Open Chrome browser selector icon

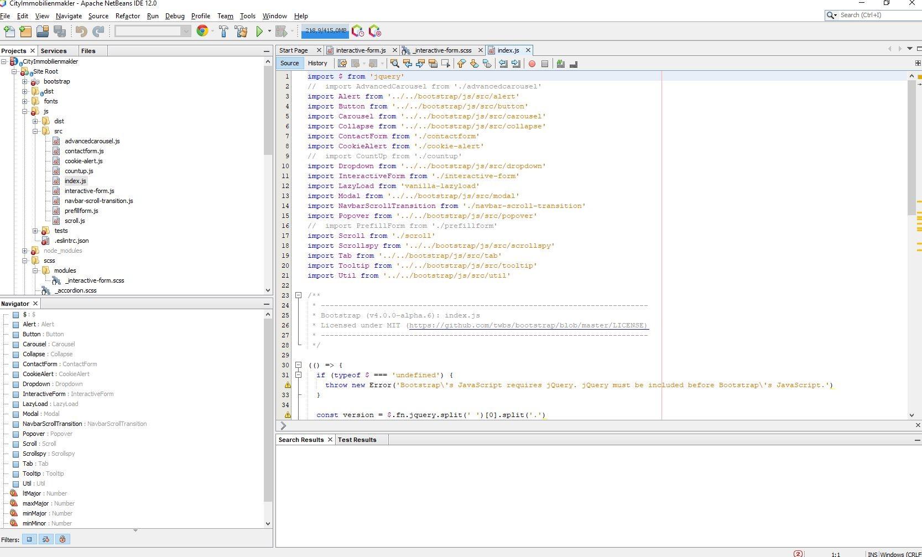coord(202,32)
